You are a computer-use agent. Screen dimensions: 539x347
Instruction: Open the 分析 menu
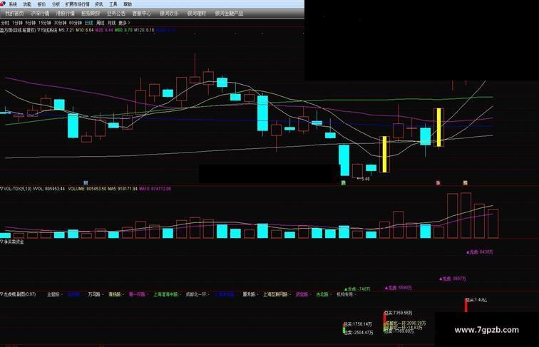pyautogui.click(x=56, y=4)
